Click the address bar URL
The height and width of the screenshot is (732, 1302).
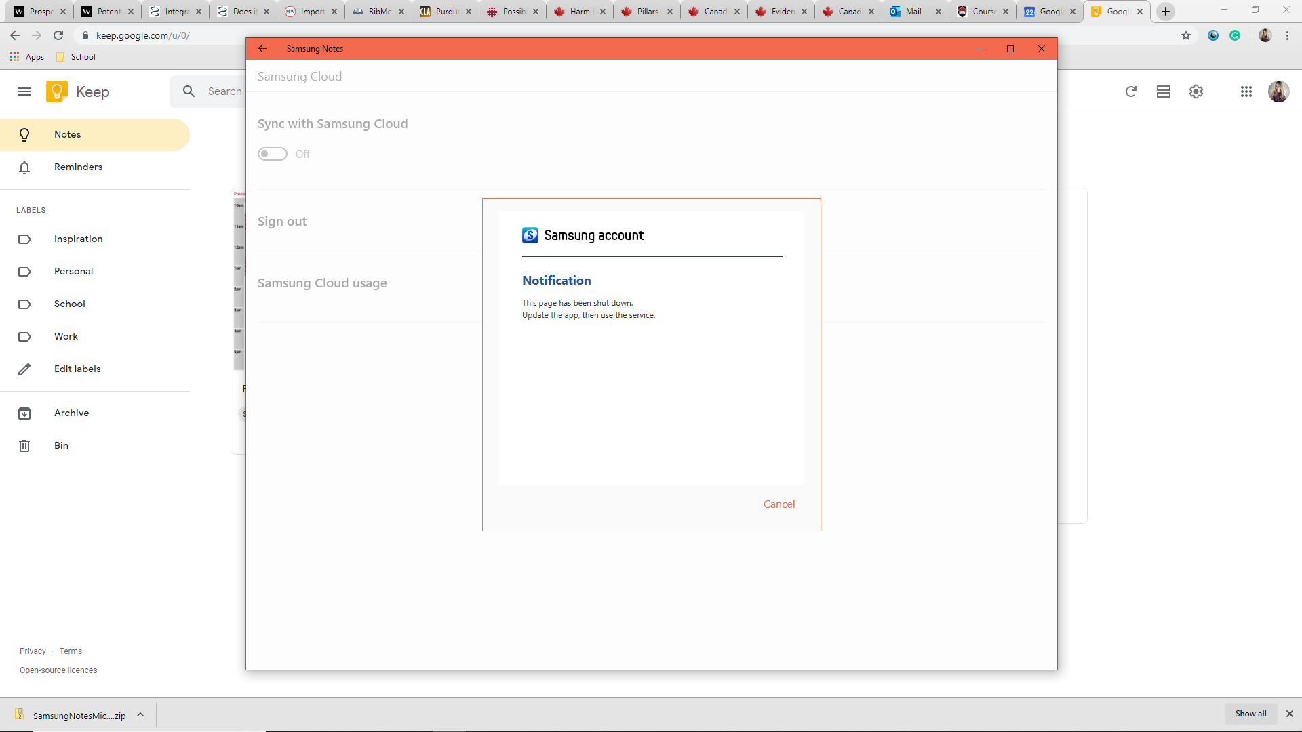[142, 35]
